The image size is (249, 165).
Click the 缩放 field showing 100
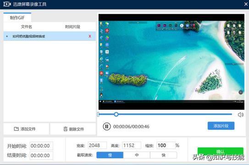(166, 145)
